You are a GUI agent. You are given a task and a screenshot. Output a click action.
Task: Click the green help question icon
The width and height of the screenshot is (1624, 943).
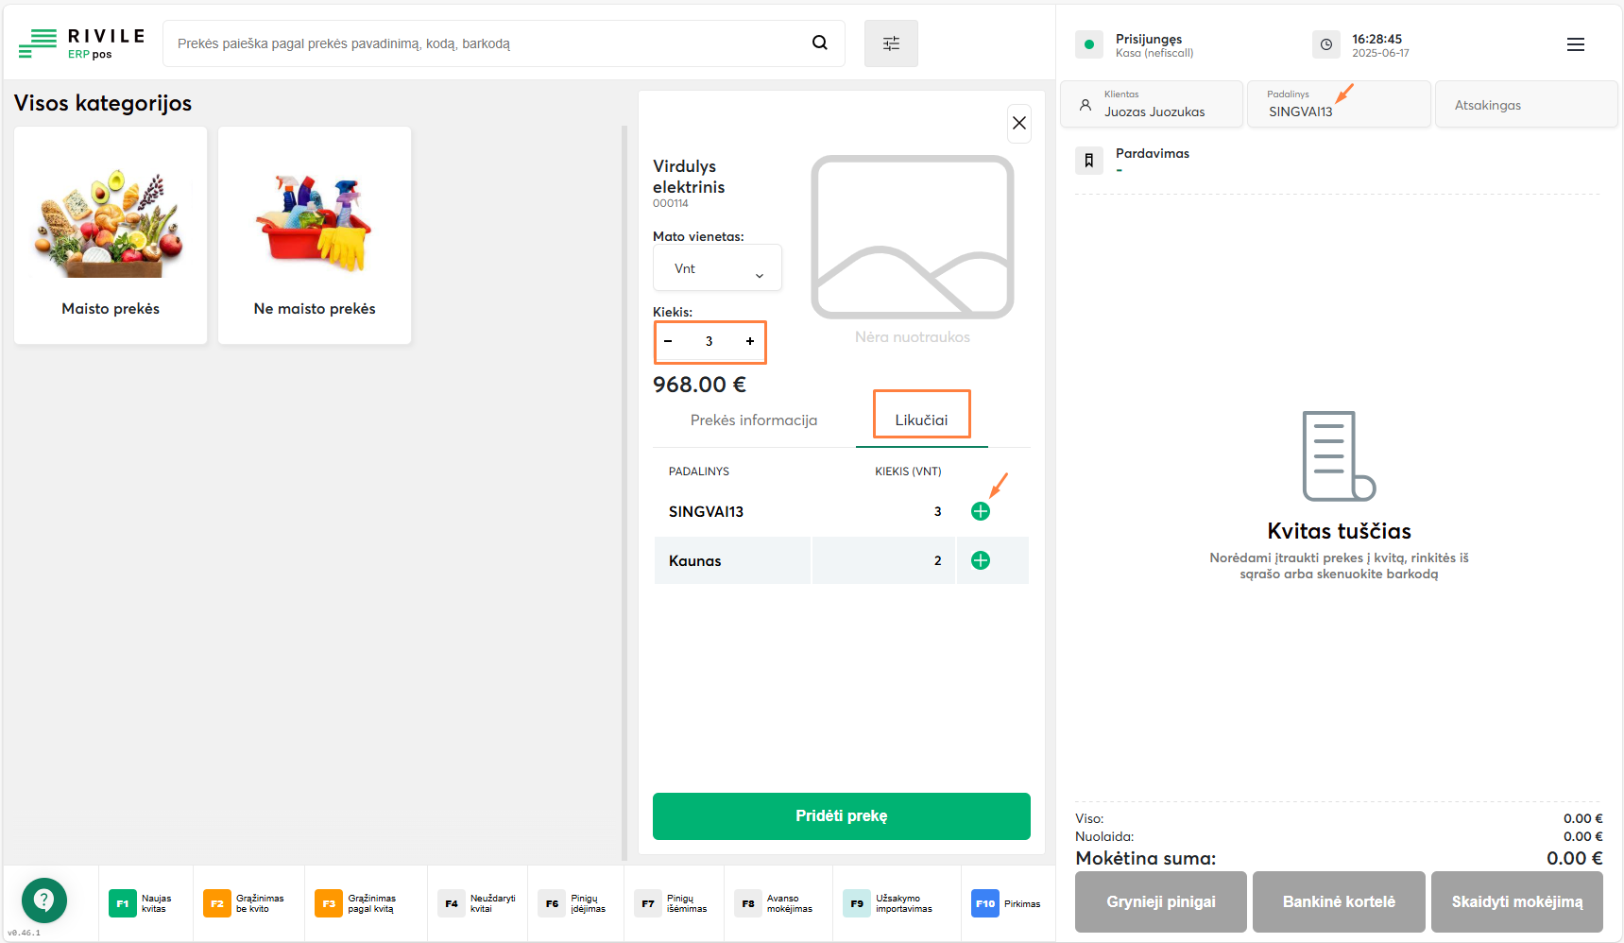pyautogui.click(x=43, y=900)
